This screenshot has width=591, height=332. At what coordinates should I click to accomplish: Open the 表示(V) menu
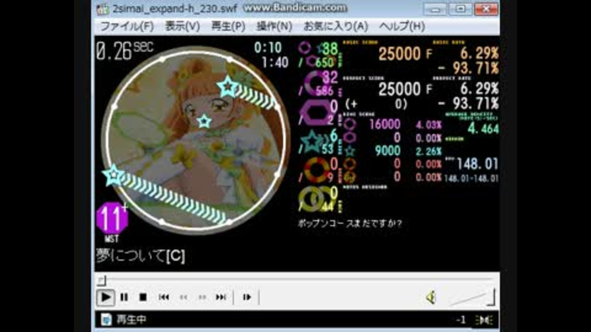[182, 26]
